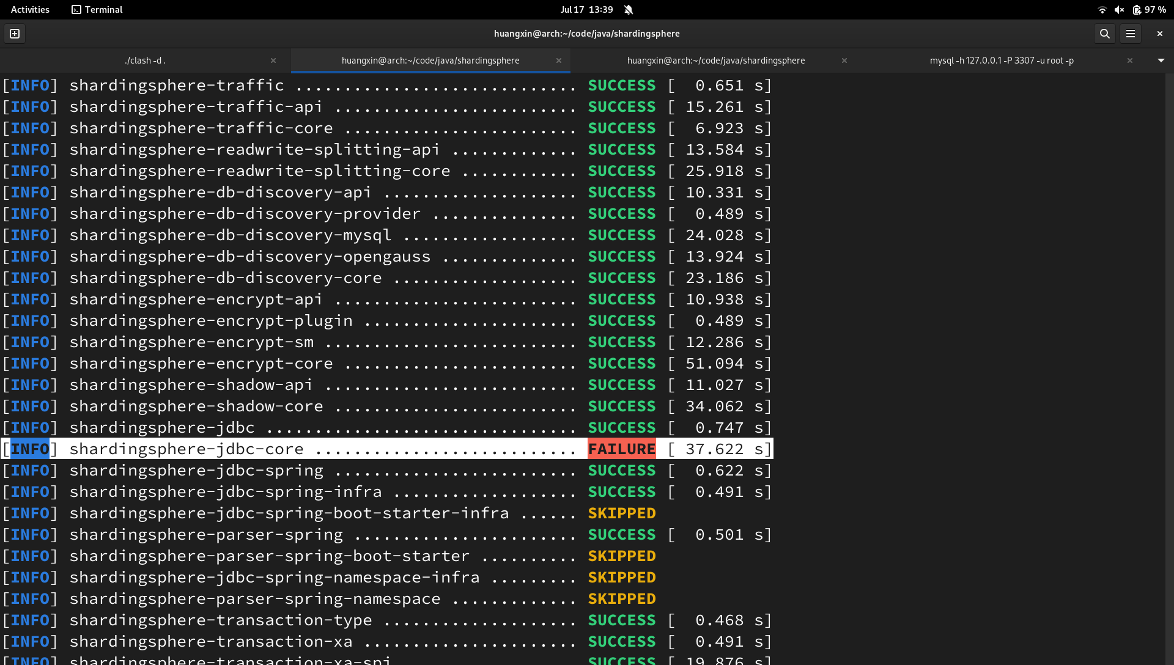Screen dimensions: 1174x665
Task: Expand the tab list dropdown arrow
Action: [1161, 61]
